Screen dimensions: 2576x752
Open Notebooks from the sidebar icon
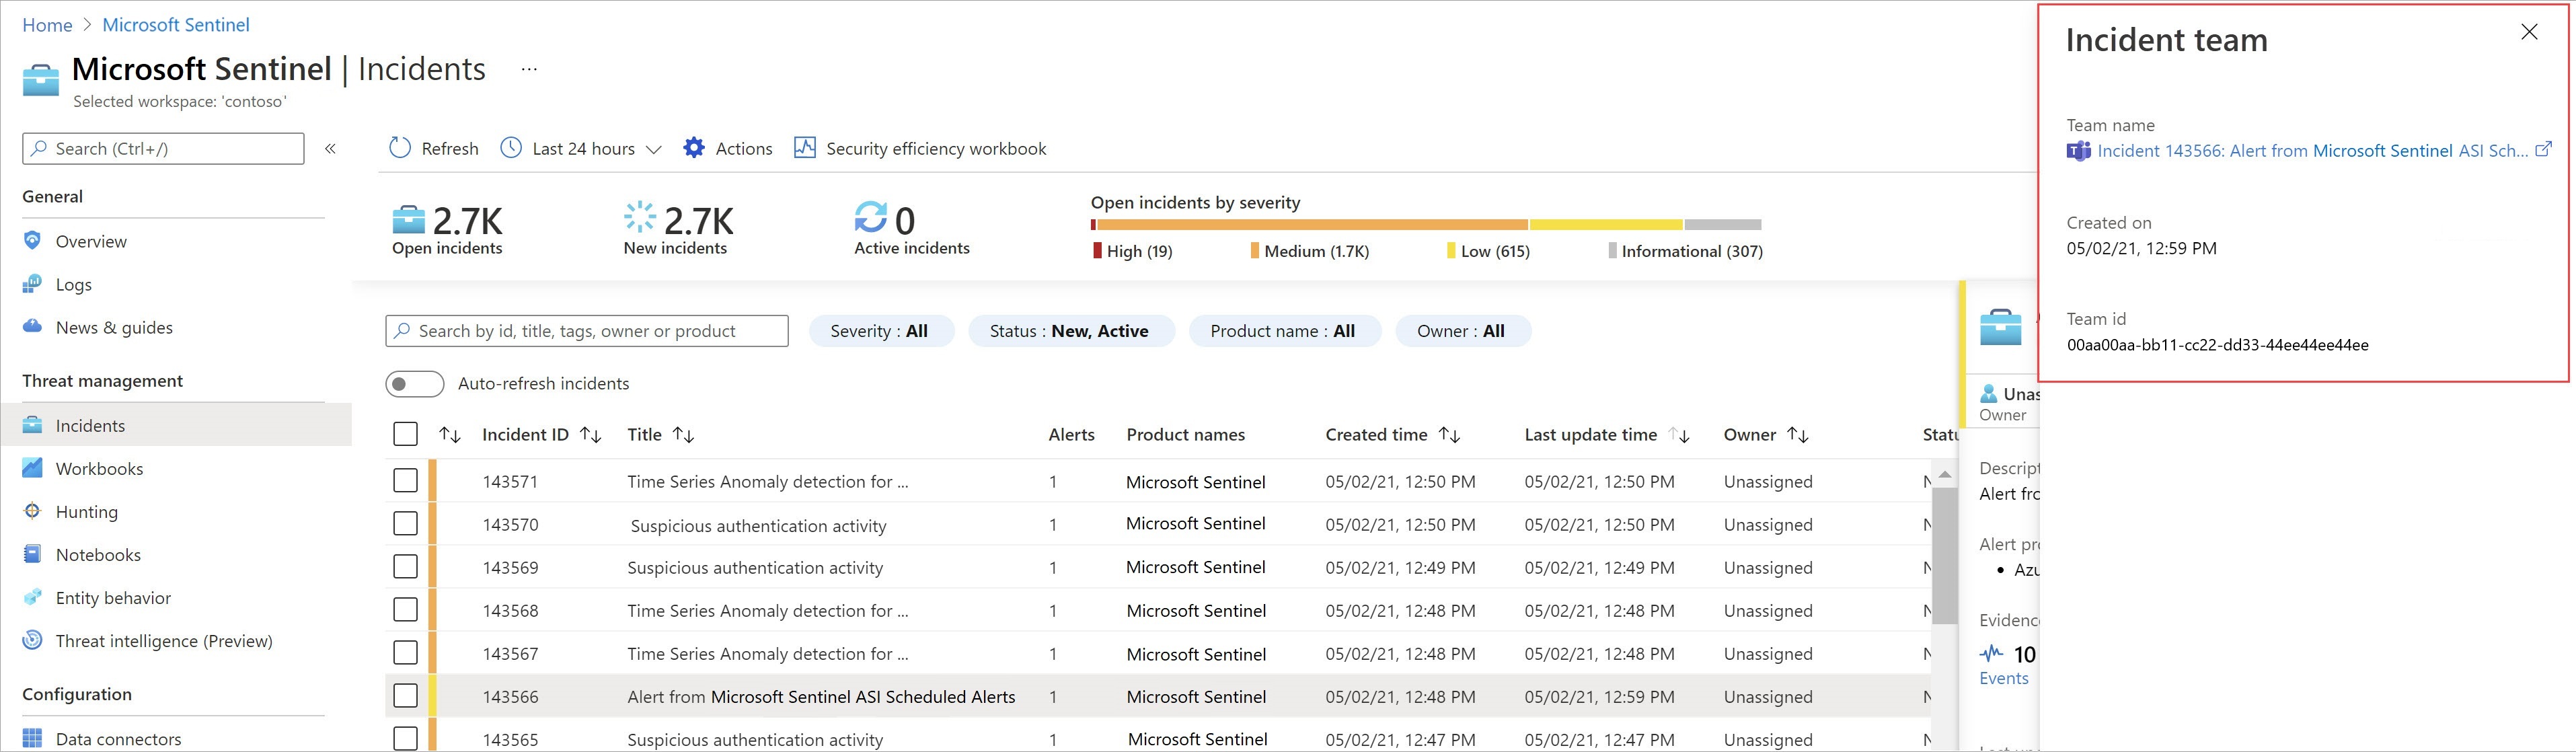tap(33, 554)
